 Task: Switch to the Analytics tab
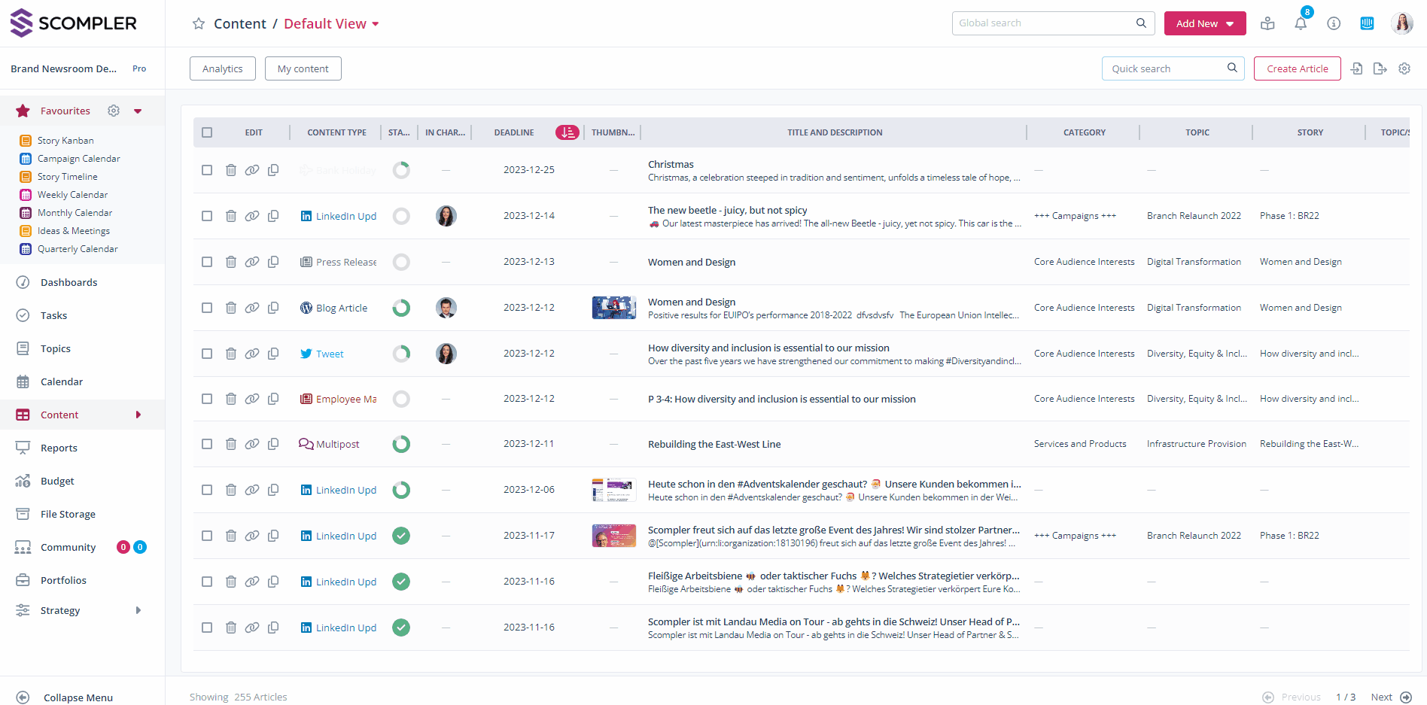point(222,68)
